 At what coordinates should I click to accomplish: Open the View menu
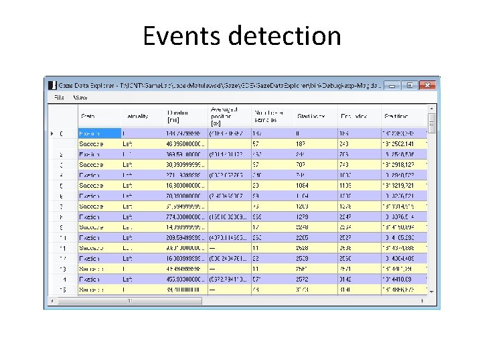[80, 98]
